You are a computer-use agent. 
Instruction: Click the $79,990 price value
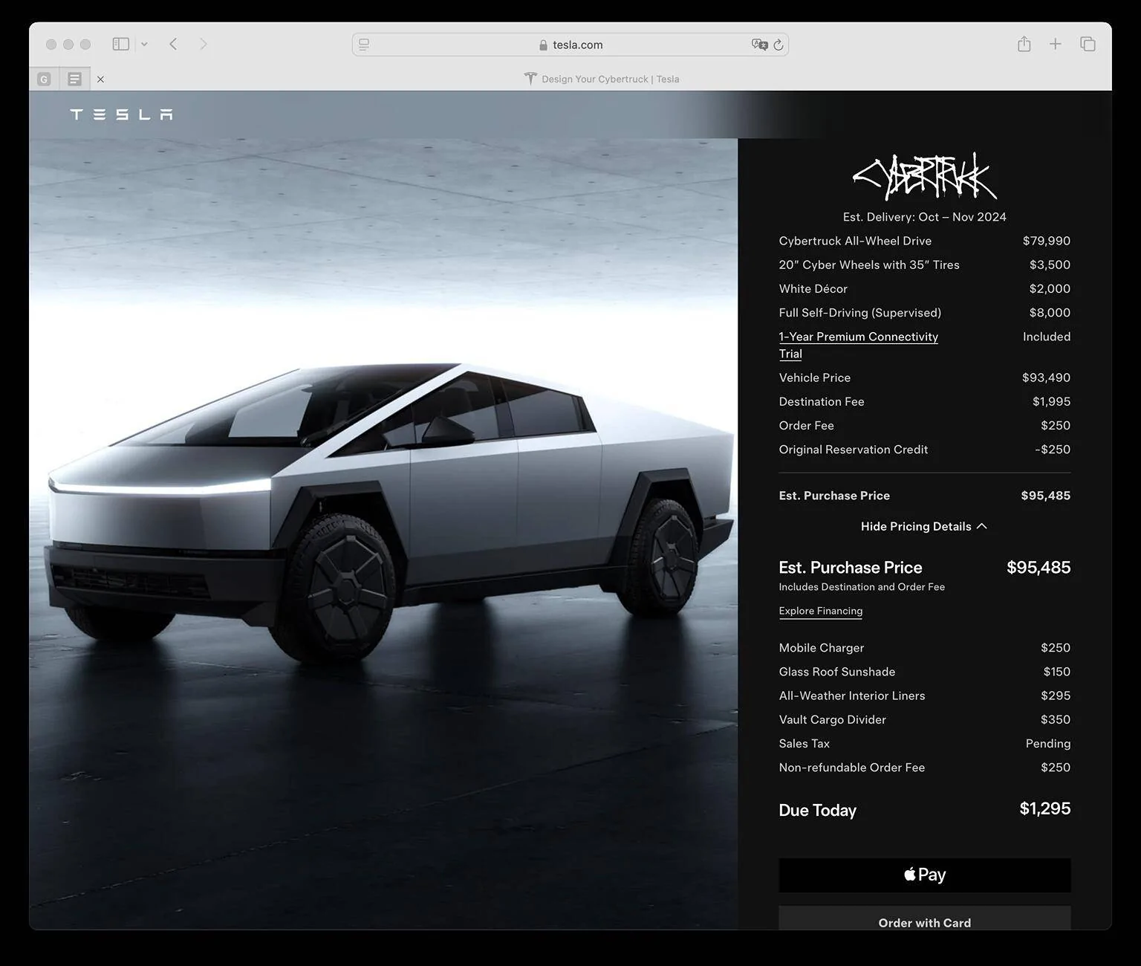pos(1046,241)
